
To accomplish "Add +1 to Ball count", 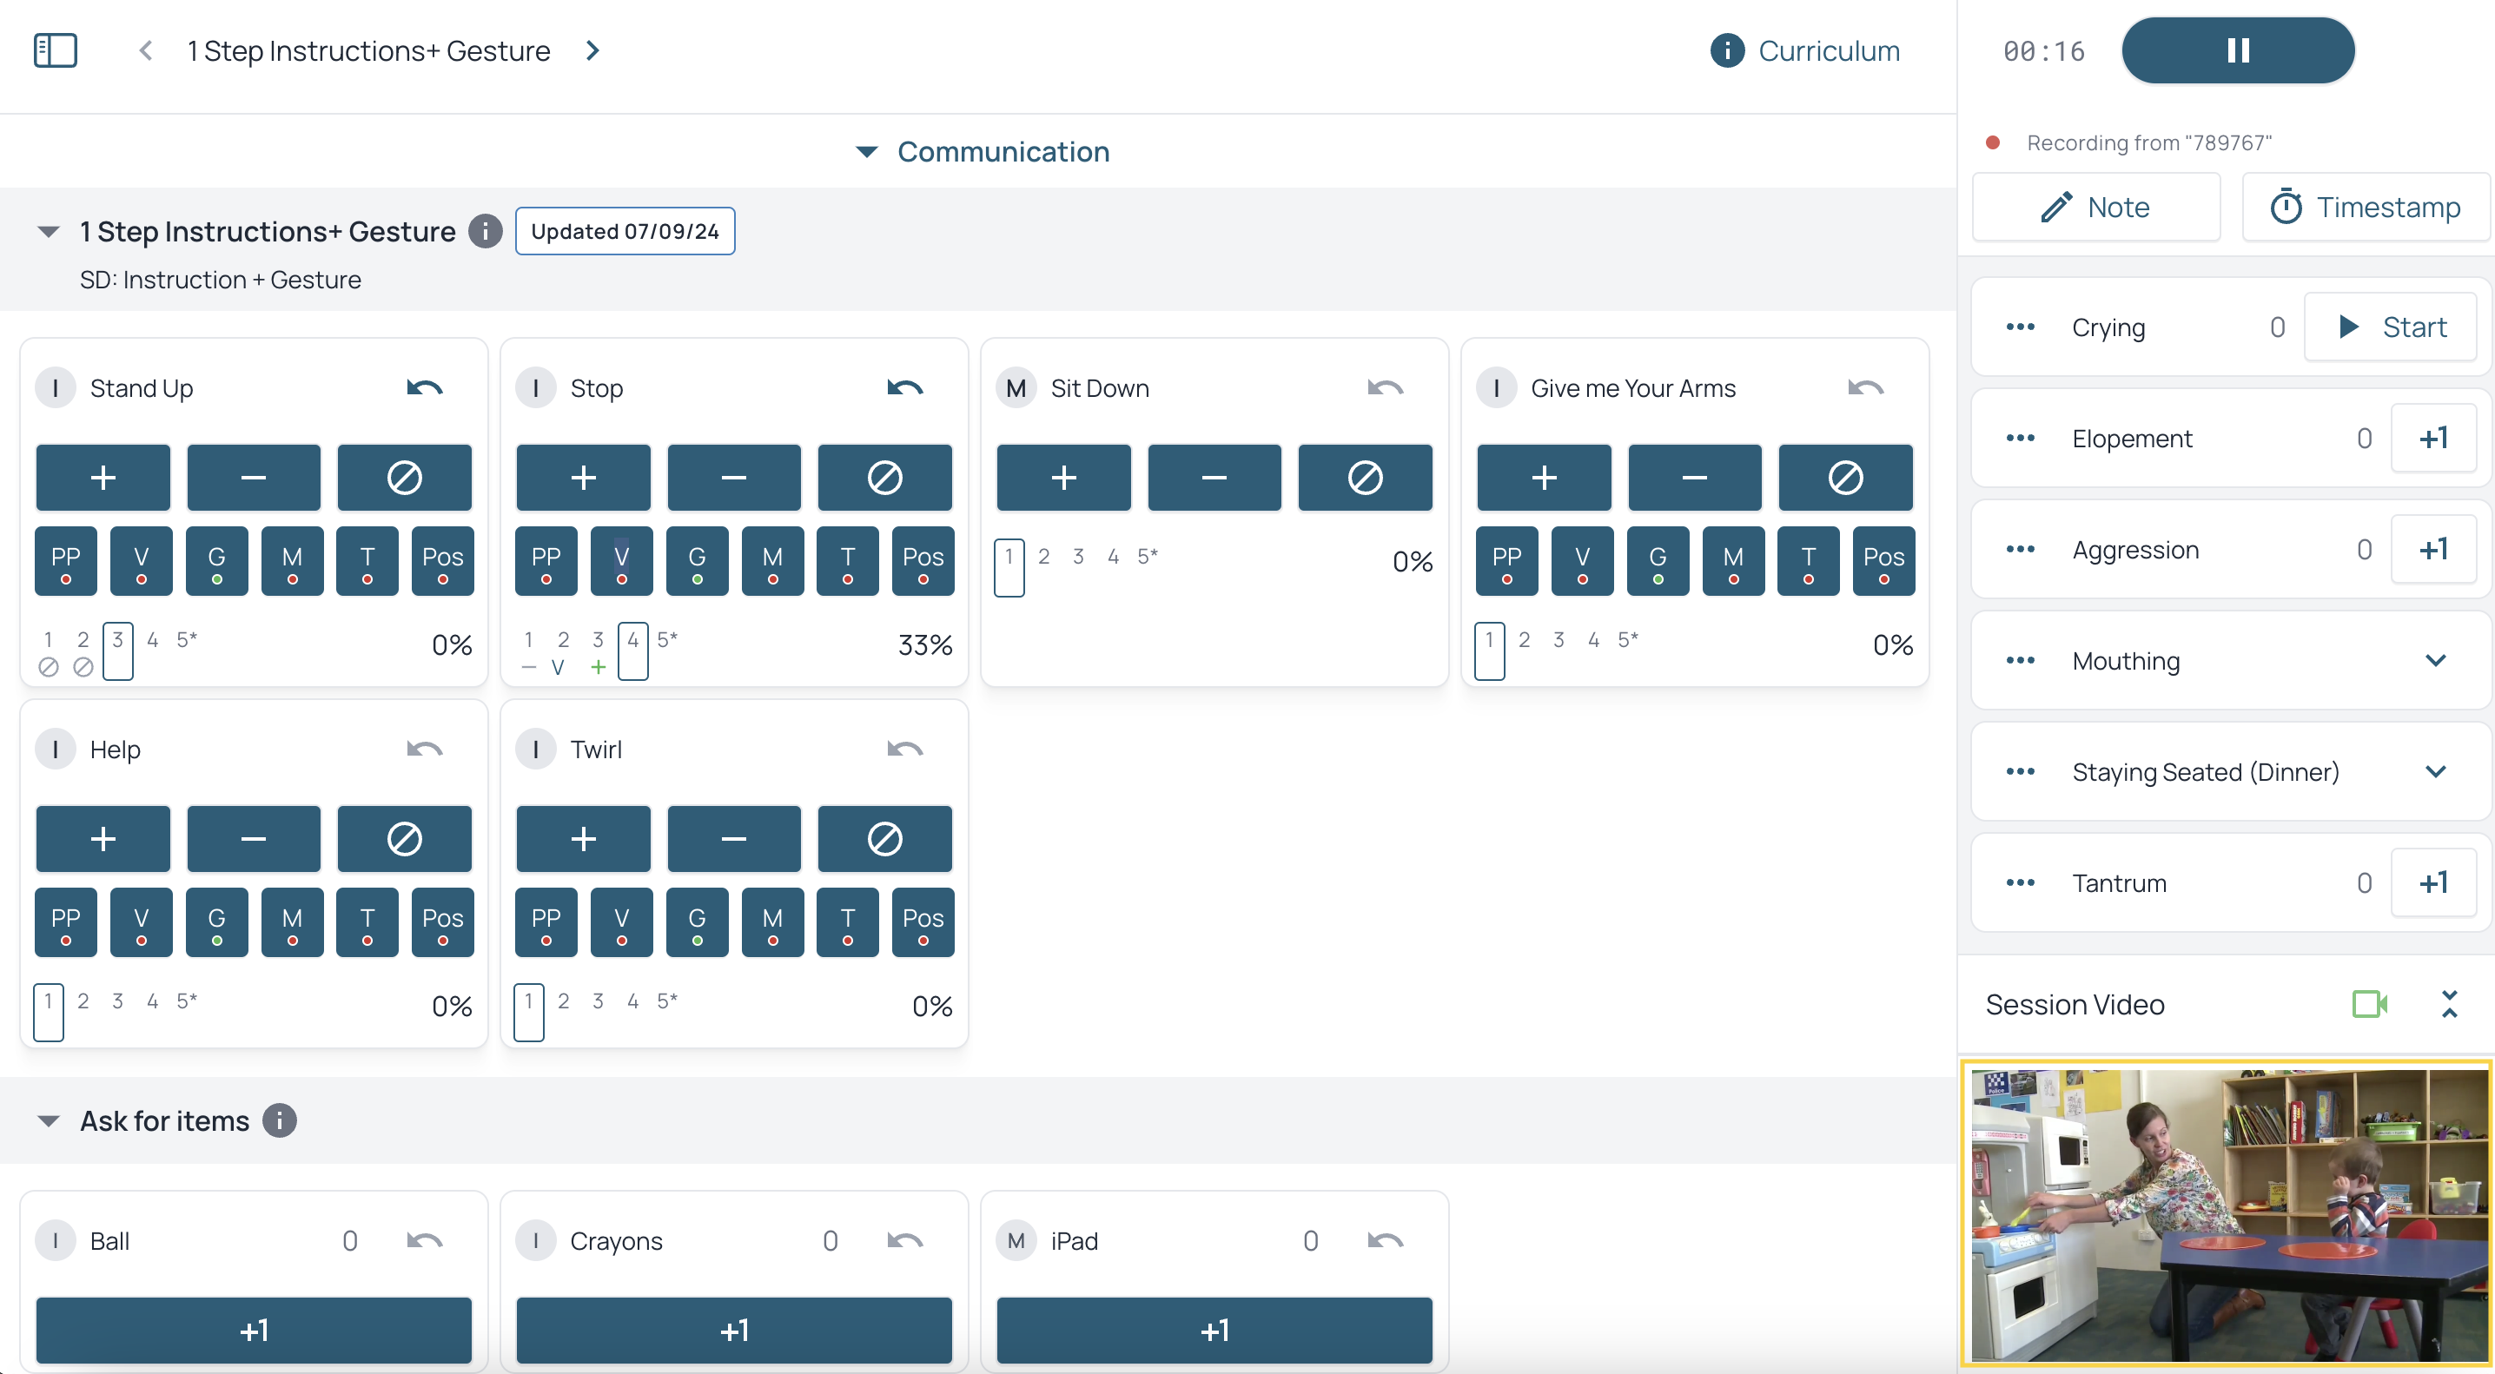I will click(254, 1330).
